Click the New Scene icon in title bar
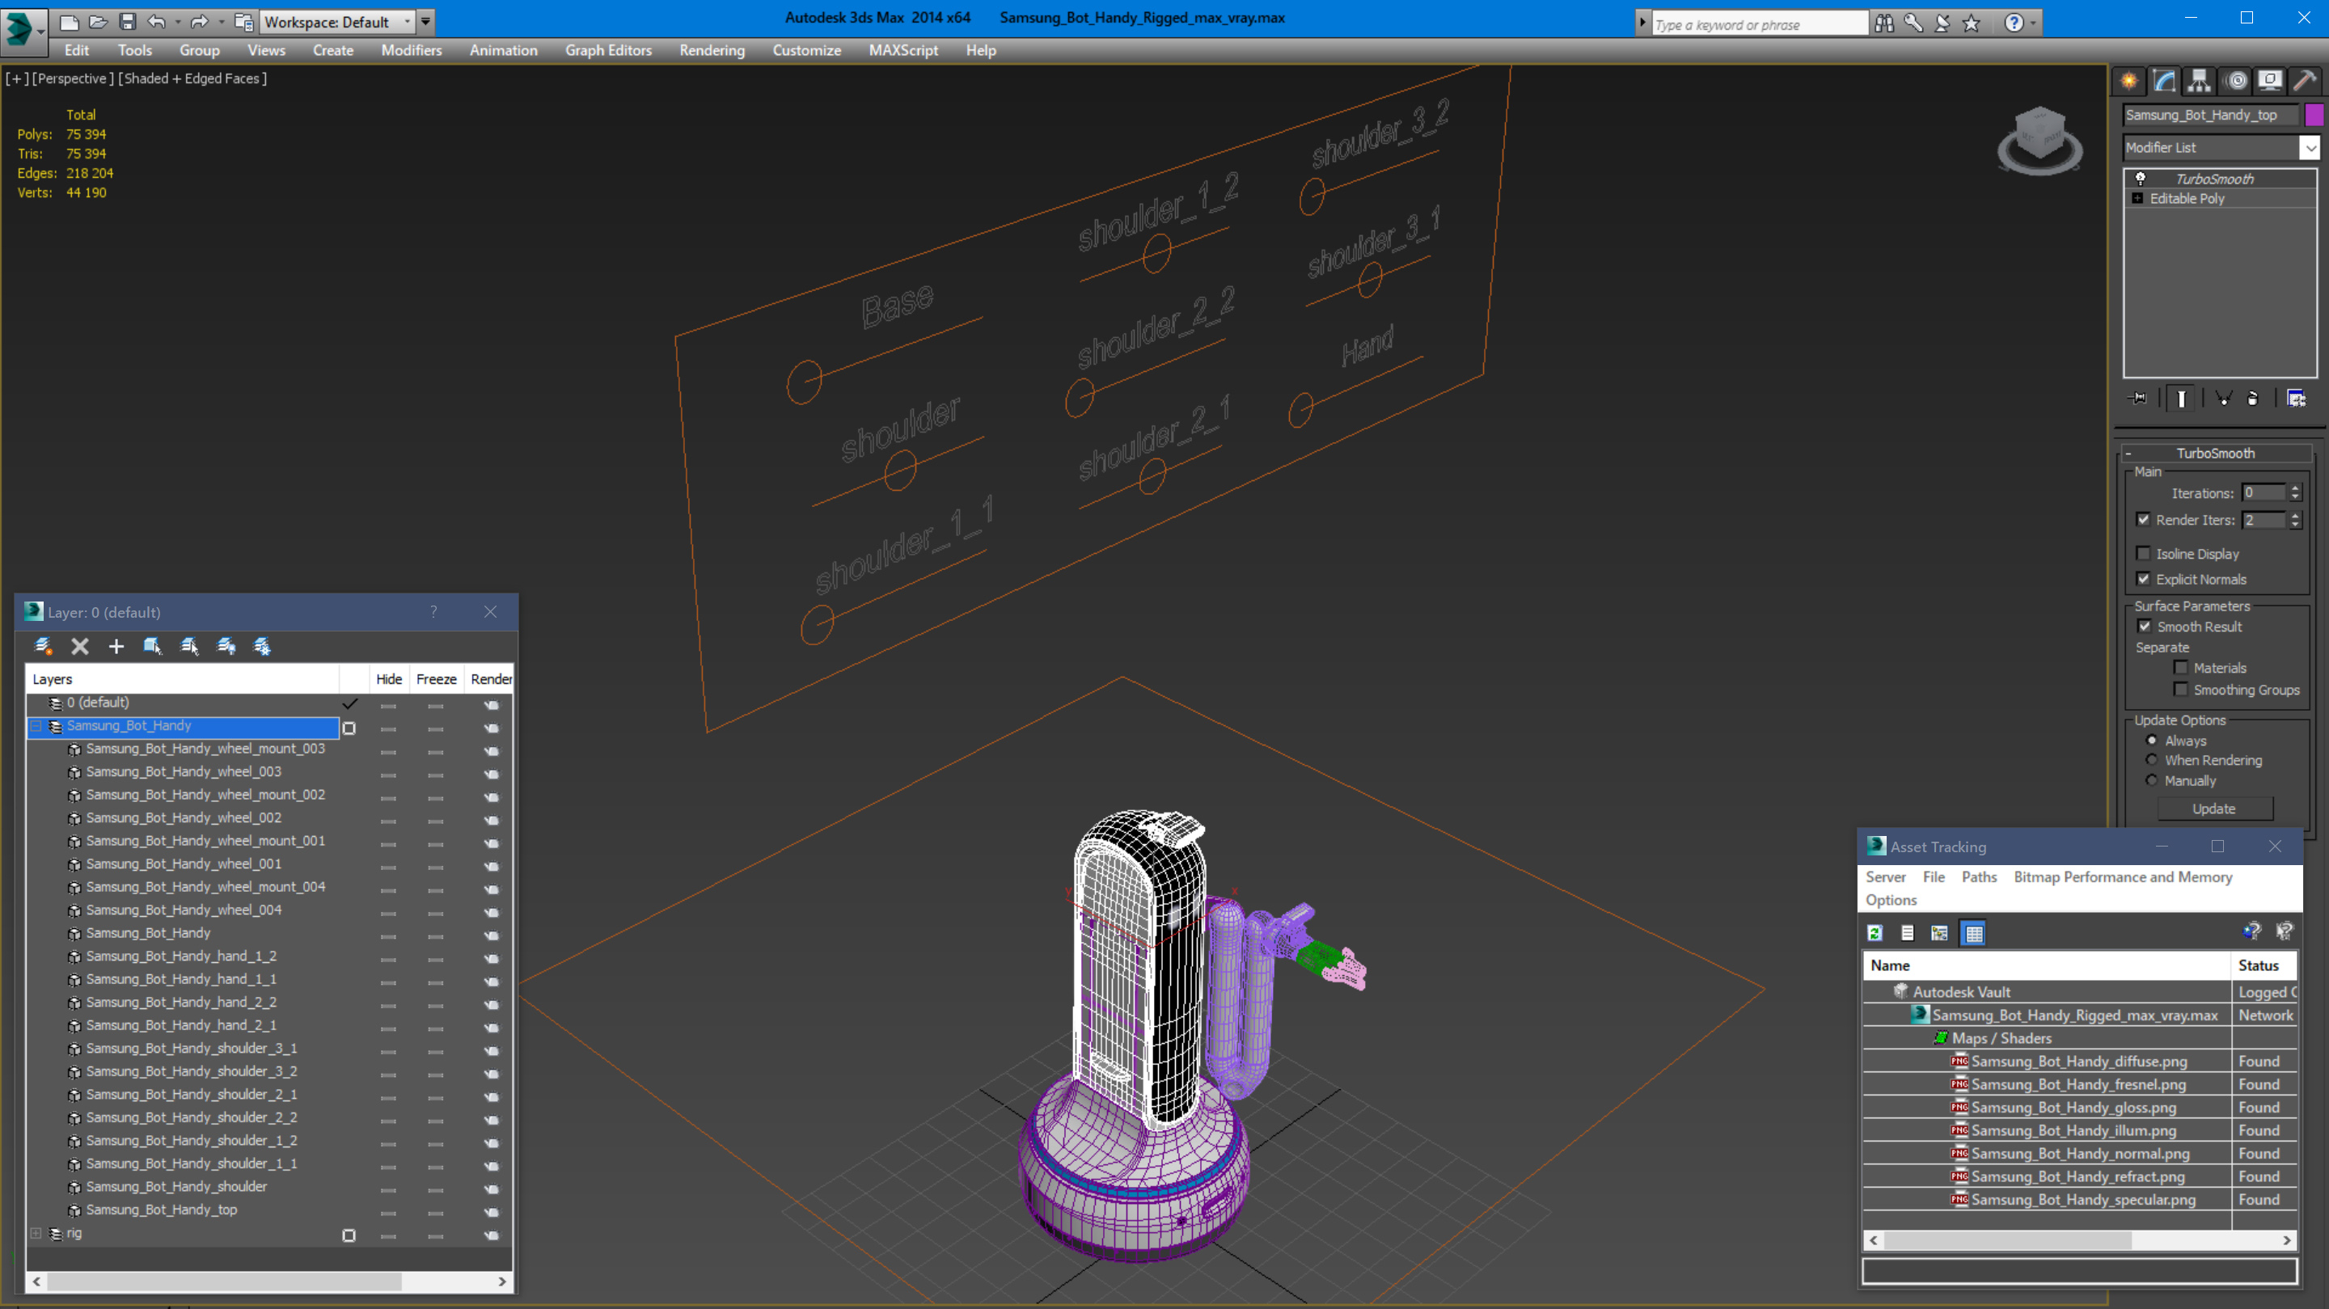Viewport: 2329px width, 1309px height. click(x=70, y=22)
